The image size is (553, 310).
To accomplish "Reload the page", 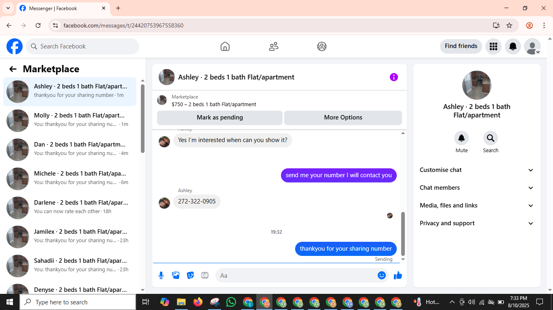I will 38,25.
